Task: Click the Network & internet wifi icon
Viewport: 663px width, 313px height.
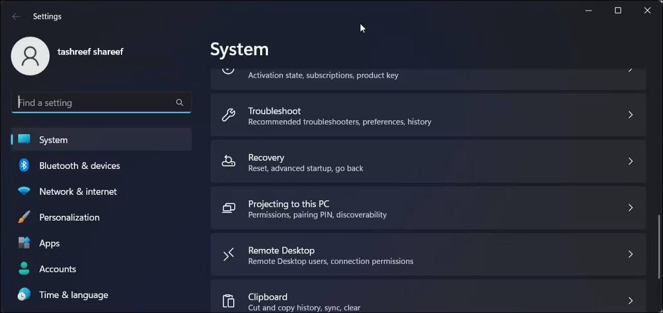Action: [24, 192]
